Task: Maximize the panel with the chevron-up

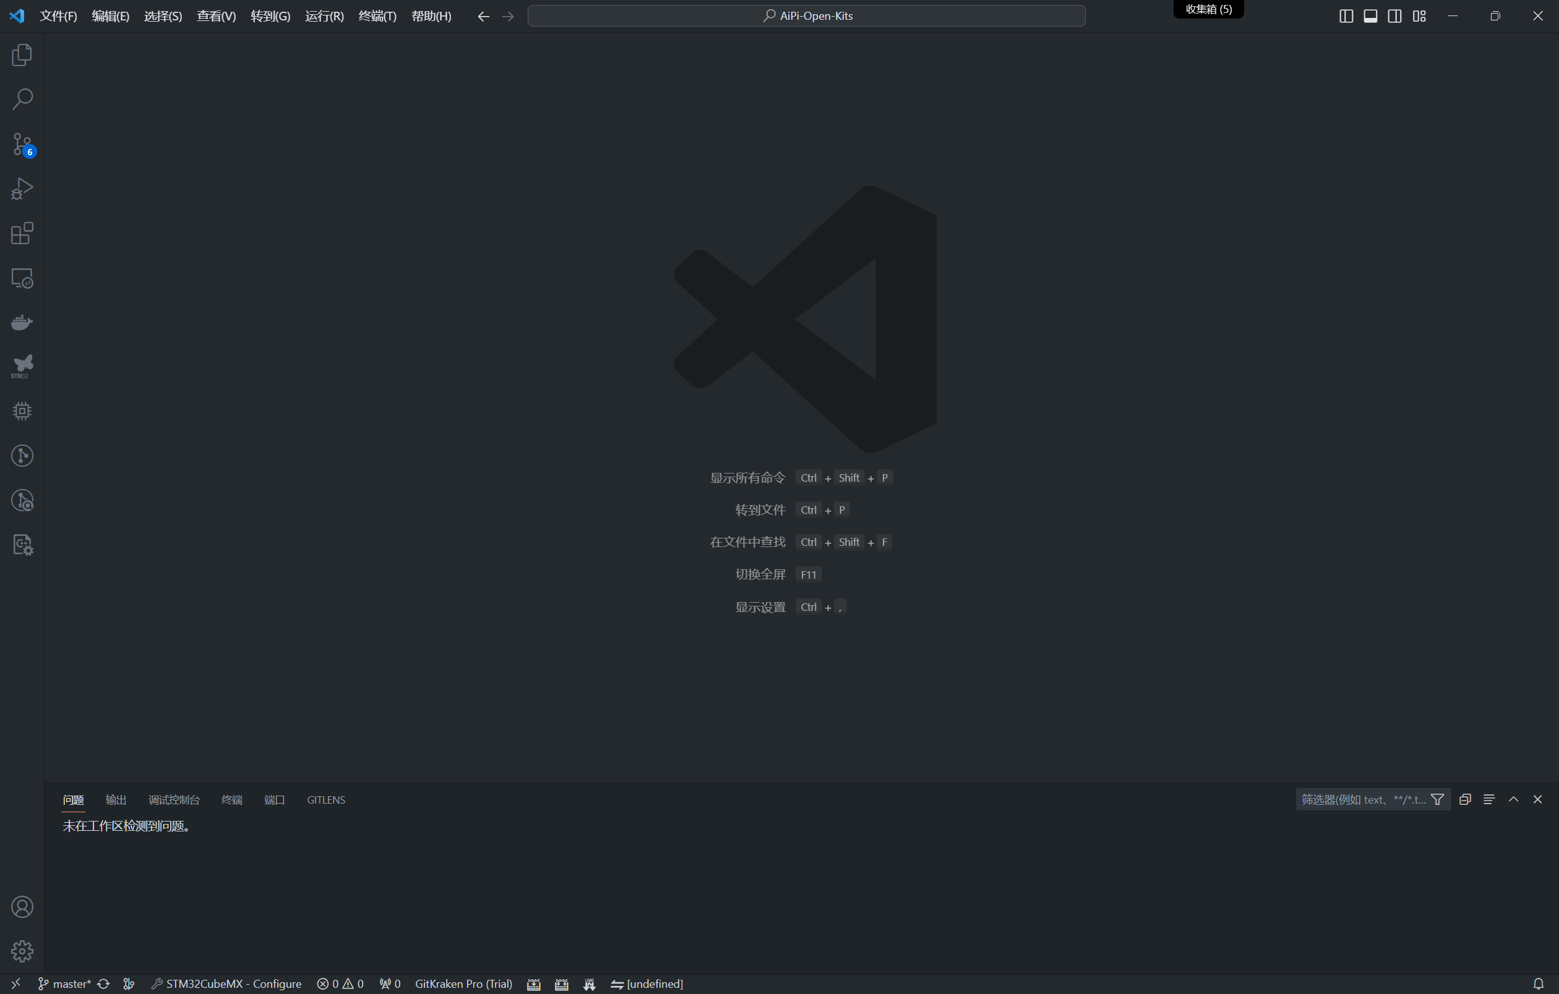Action: [1514, 799]
